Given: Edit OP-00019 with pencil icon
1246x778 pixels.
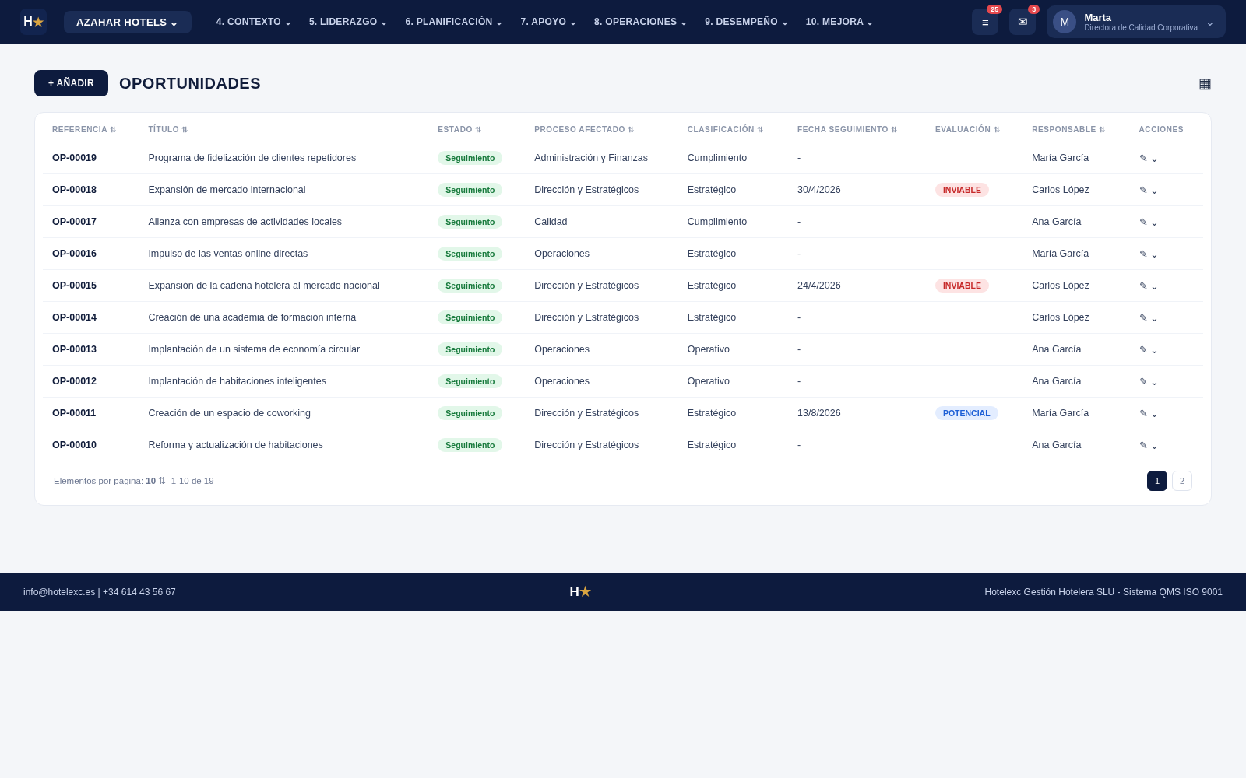Looking at the screenshot, I should tap(1143, 159).
